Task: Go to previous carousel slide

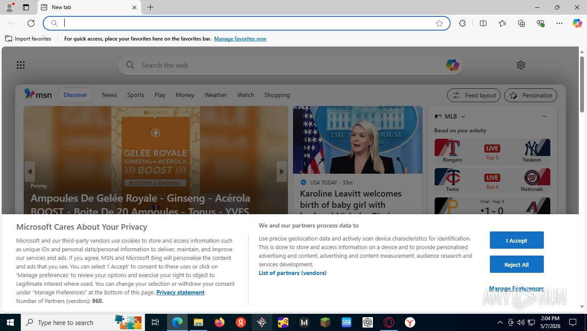Action: tap(30, 172)
